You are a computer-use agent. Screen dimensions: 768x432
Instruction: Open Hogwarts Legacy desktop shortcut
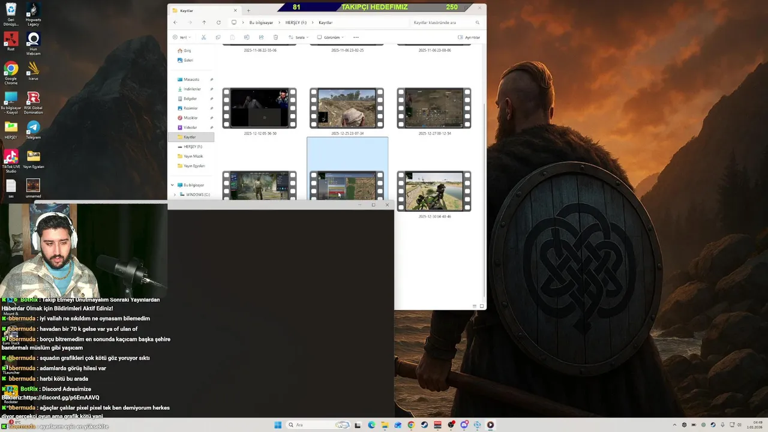pyautogui.click(x=33, y=15)
